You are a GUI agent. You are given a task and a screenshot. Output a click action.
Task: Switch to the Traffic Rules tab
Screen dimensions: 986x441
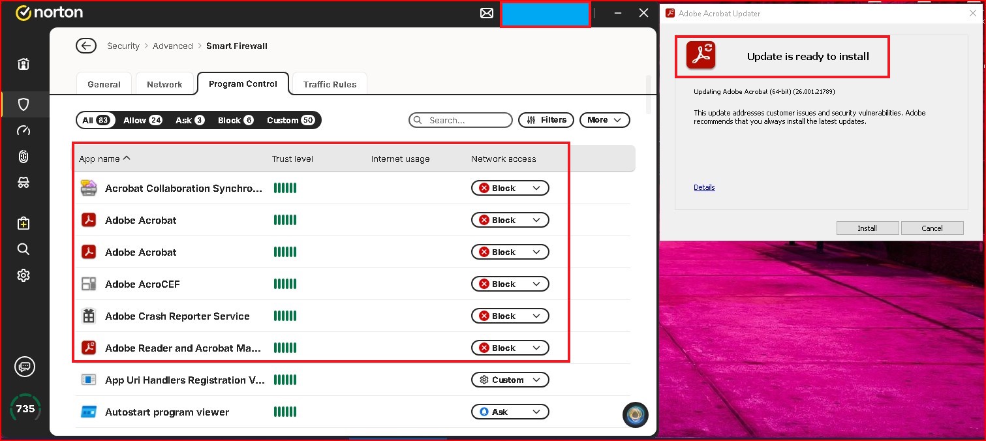330,84
